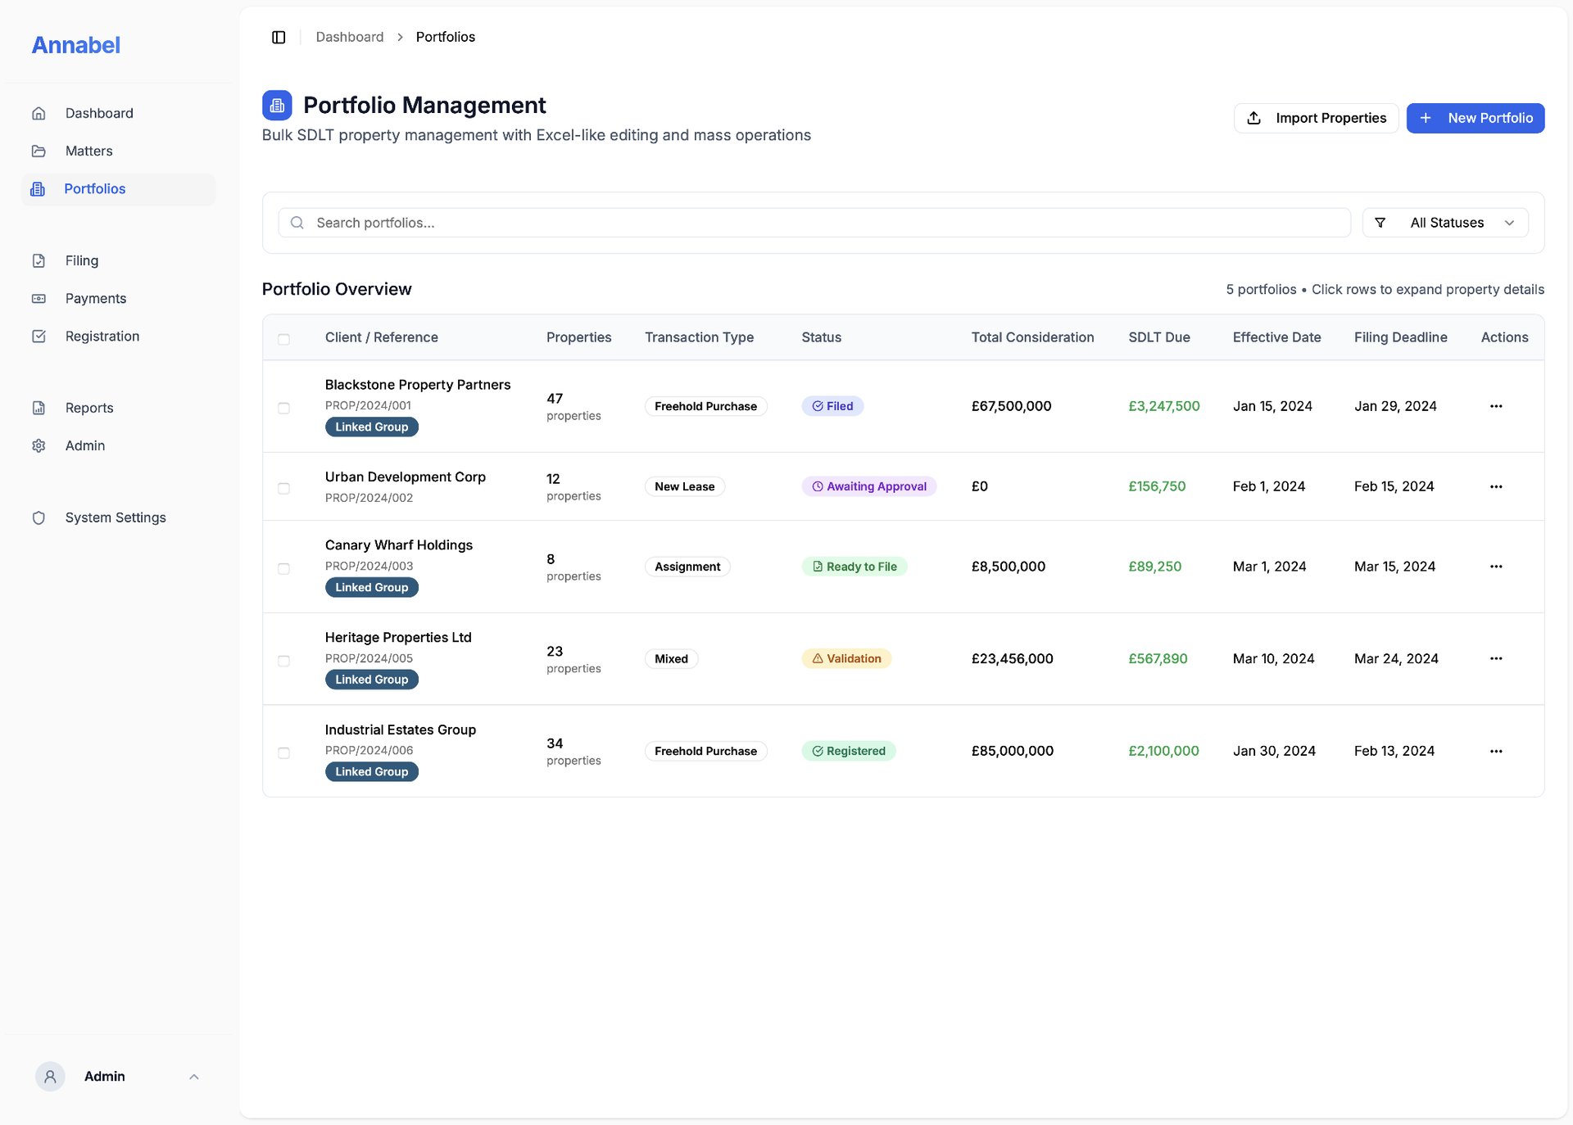Click the sidebar collapse icon near breadcrumbs
This screenshot has width=1573, height=1125.
278,36
